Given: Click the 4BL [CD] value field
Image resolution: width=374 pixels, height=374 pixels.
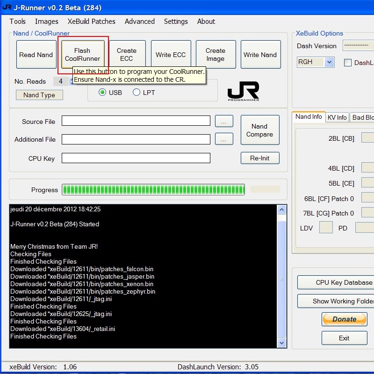Looking at the screenshot, I should pos(368,168).
